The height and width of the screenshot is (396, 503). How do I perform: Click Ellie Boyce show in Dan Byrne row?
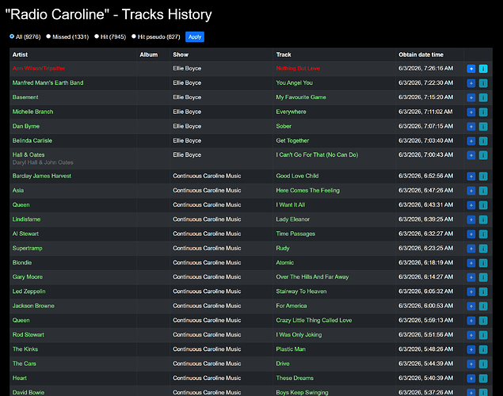pos(187,126)
